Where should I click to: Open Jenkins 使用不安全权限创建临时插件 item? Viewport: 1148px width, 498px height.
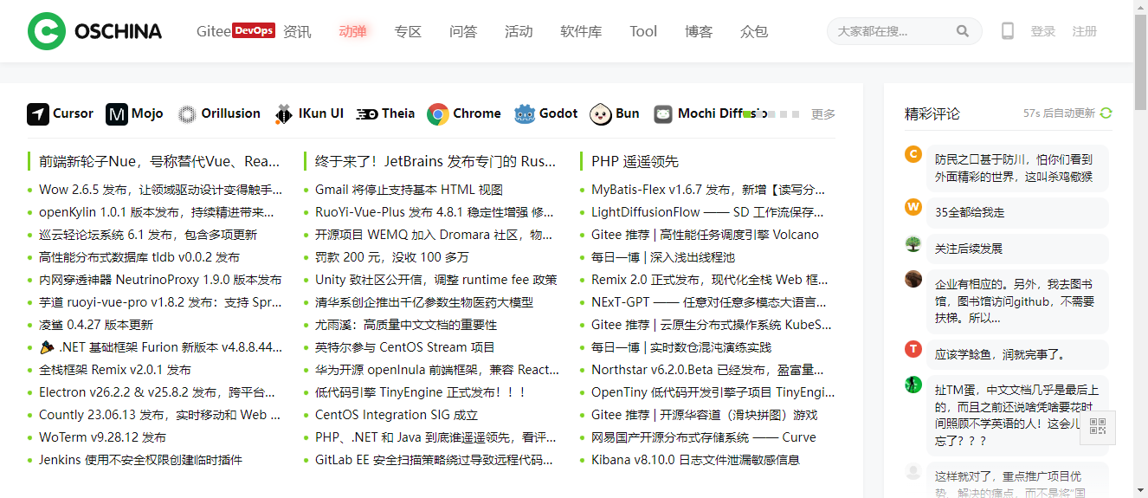[x=140, y=460]
